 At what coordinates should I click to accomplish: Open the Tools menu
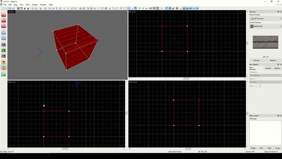[27, 5]
